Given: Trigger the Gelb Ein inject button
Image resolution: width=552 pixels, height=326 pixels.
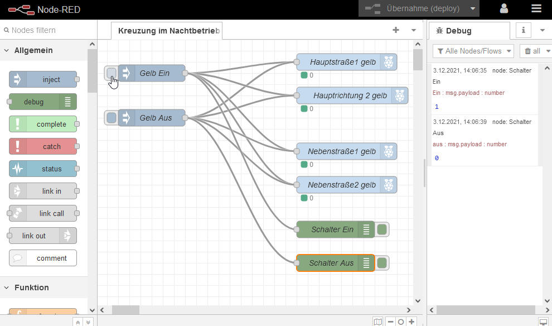Looking at the screenshot, I should [112, 73].
